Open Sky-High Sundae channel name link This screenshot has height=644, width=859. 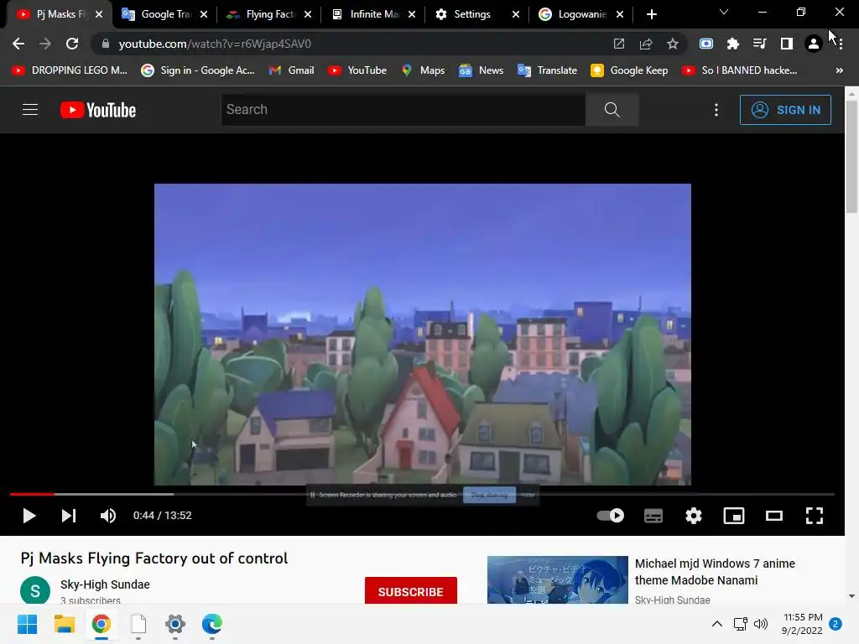click(105, 584)
